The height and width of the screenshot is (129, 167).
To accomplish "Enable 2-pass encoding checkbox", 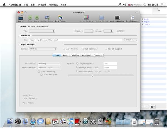I will [x=39, y=72].
